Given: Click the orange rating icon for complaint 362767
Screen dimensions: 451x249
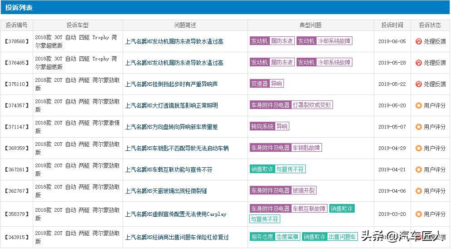Looking at the screenshot, I should (418, 191).
